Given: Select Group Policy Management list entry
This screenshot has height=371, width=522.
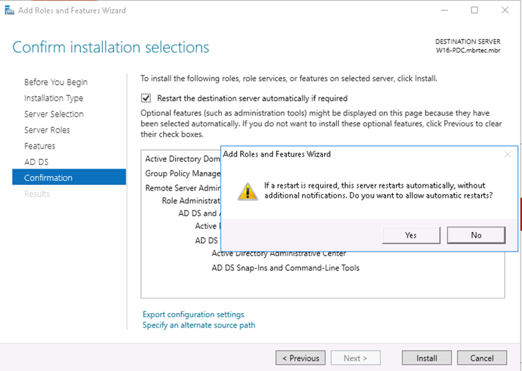Looking at the screenshot, I should click(183, 173).
